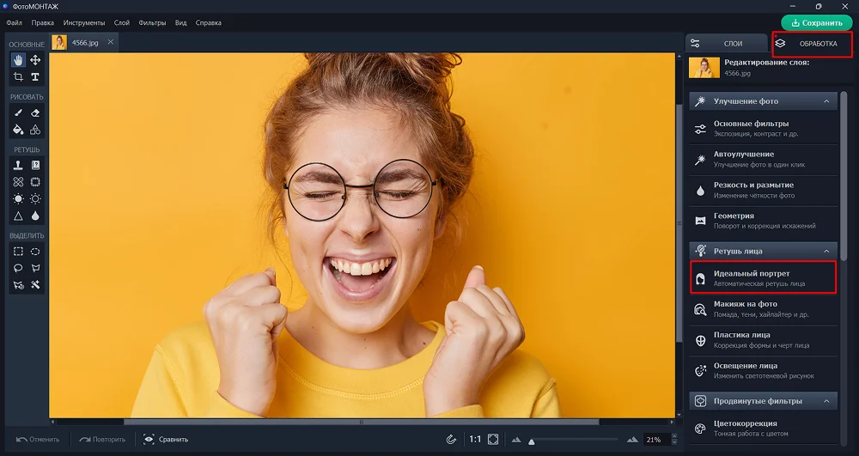Select the Elliptical selection tool
The height and width of the screenshot is (456, 859).
click(x=35, y=252)
